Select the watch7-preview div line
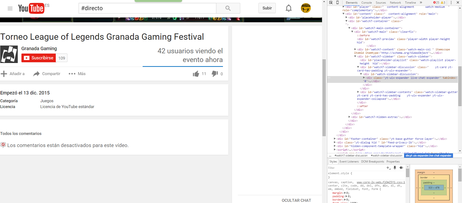This screenshot has height=203, width=462. click(403, 41)
